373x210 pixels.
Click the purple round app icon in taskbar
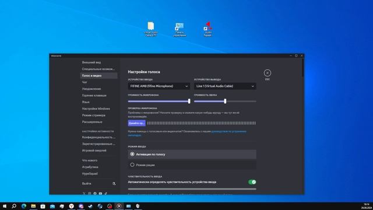81,206
